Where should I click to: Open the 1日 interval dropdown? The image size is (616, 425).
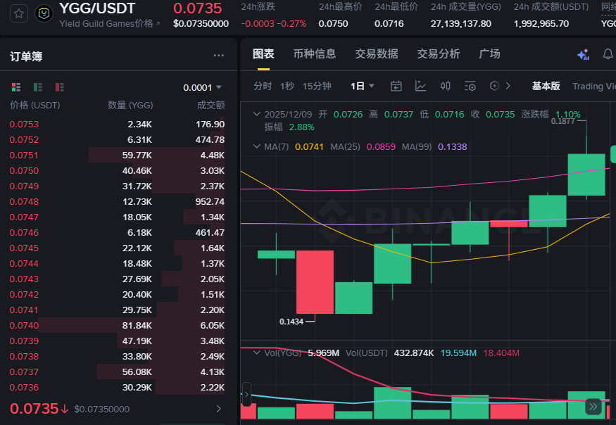click(363, 86)
